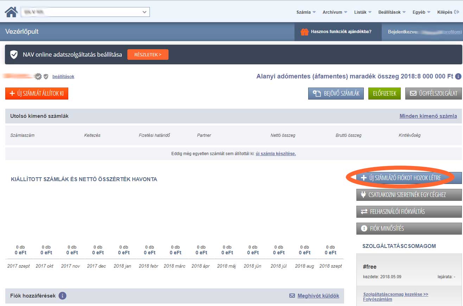The width and height of the screenshot is (463, 306).
Task: Open the Archívum menu
Action: 335,12
